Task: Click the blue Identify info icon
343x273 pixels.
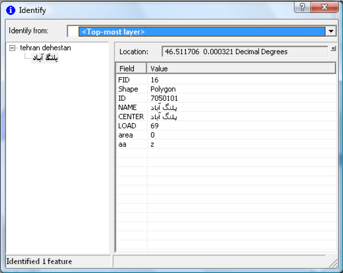Action: point(11,10)
